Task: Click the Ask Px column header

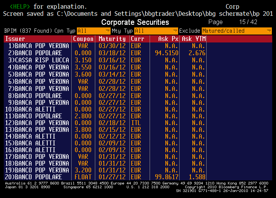Action: click(169, 39)
